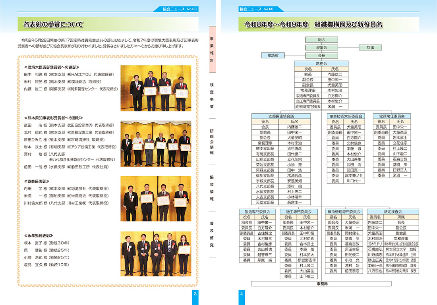The image size is (437, 305).
Task: Click the 法定検査会 table header
Action: point(393,212)
